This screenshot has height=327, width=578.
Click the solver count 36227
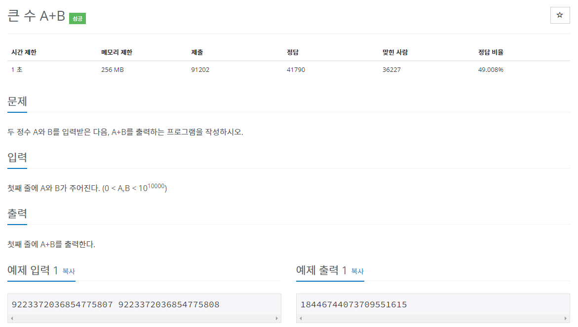pyautogui.click(x=391, y=69)
